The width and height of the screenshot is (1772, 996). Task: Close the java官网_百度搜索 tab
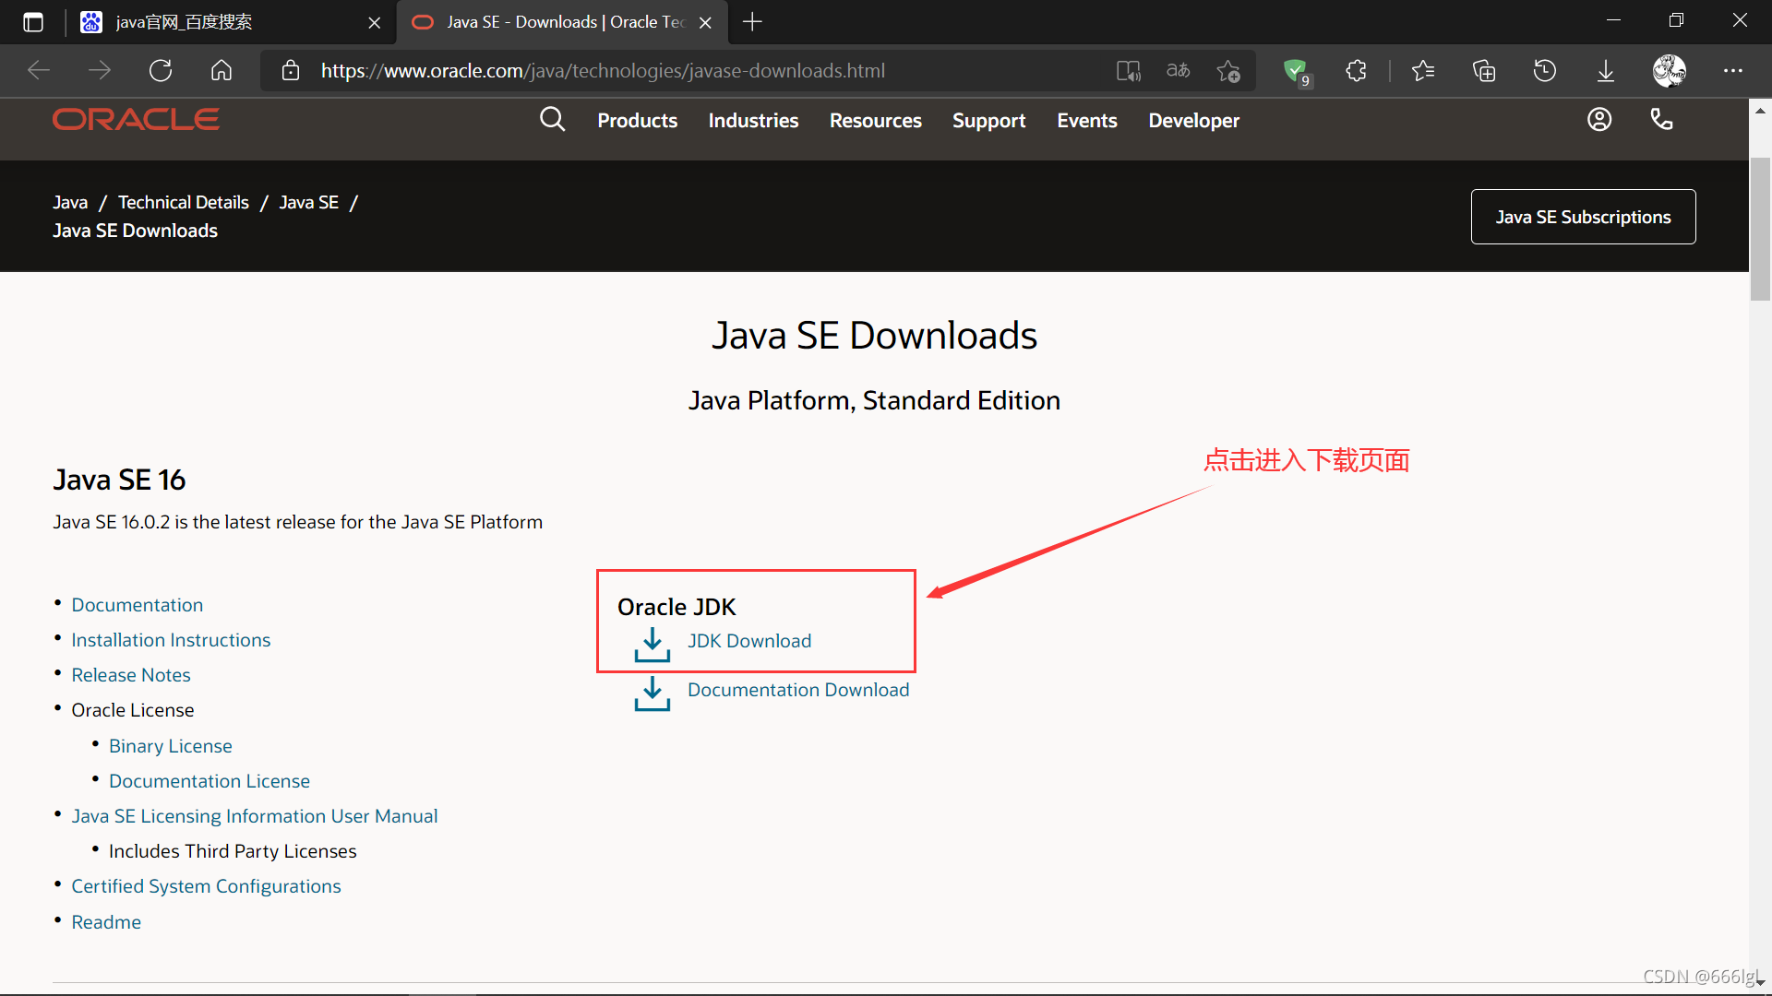click(x=374, y=22)
